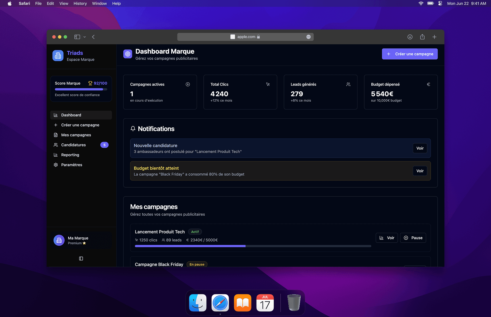Click the notifications bell icon

point(133,129)
